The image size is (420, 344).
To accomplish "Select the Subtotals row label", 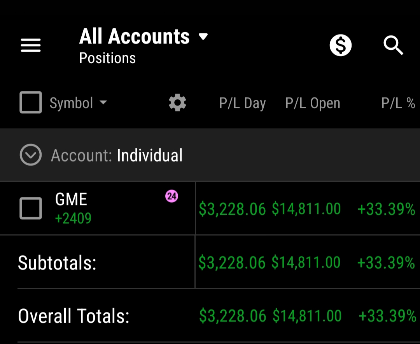I will tap(57, 263).
